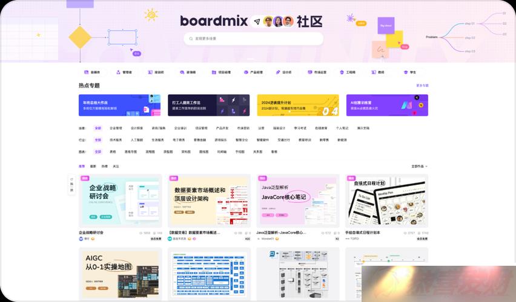Filter industry by 人工智能
Screen dimensions: 516x302
(x=136, y=140)
